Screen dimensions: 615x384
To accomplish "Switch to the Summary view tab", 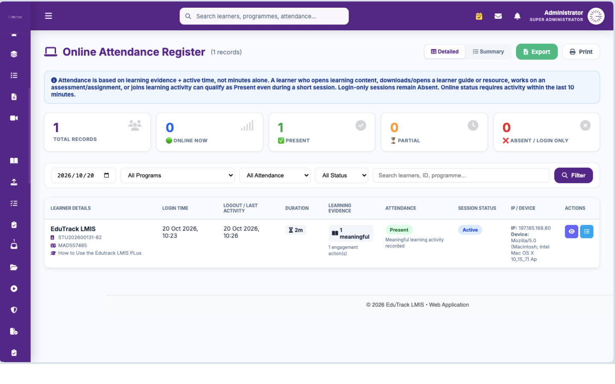I will tap(488, 52).
